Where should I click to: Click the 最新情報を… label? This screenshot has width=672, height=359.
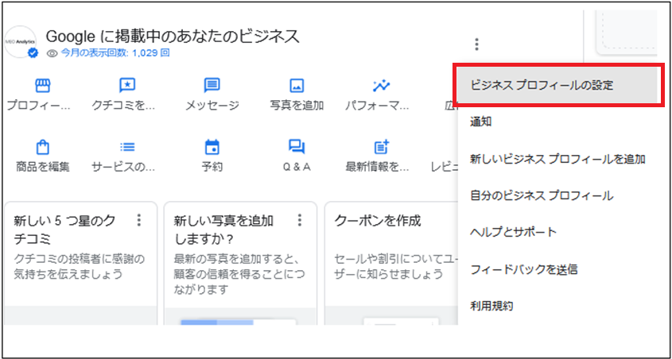pyautogui.click(x=378, y=167)
